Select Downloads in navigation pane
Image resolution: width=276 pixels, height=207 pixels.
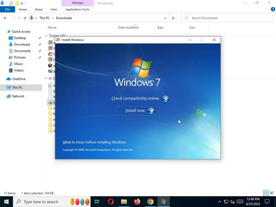22,44
